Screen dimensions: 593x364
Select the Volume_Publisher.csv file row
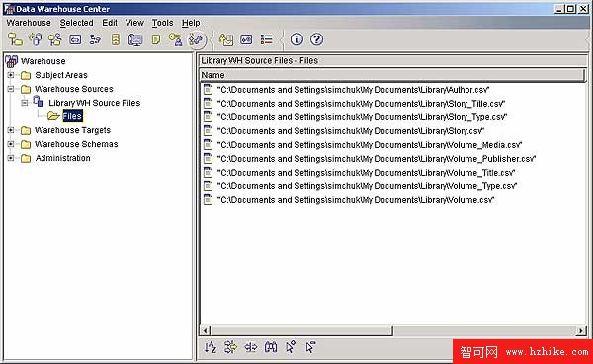370,159
